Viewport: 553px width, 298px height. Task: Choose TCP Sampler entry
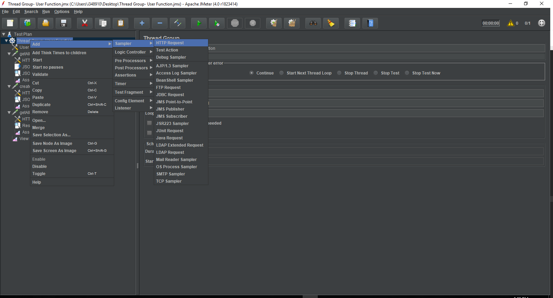tap(181, 181)
